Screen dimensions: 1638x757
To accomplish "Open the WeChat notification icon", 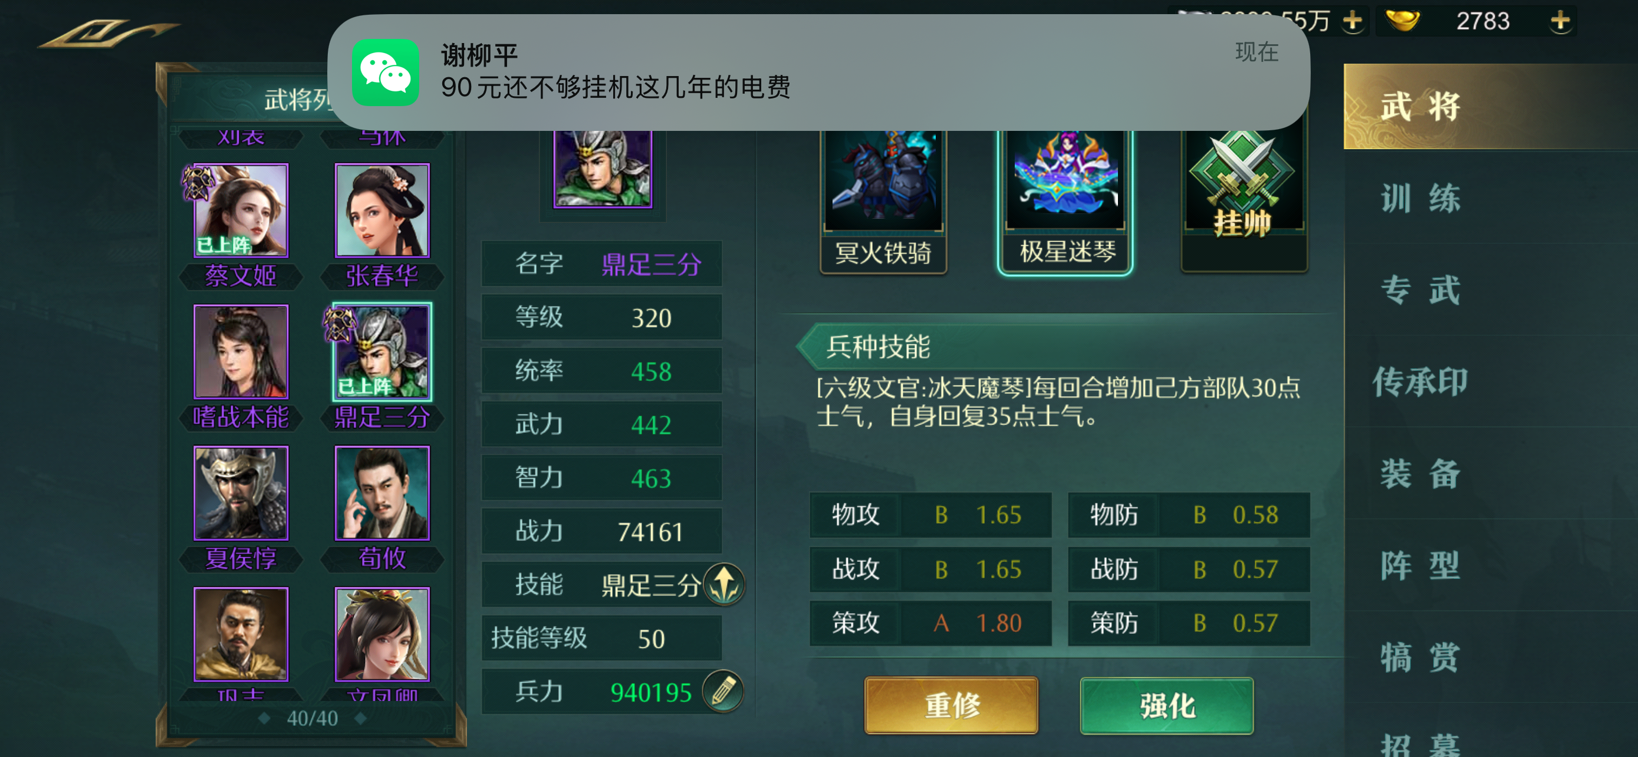I will [x=386, y=73].
